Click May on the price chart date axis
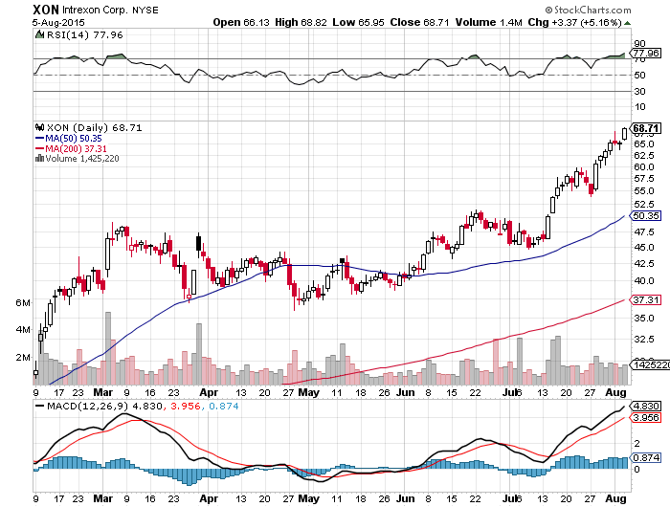Viewport: 670px width, 507px height. click(x=308, y=392)
